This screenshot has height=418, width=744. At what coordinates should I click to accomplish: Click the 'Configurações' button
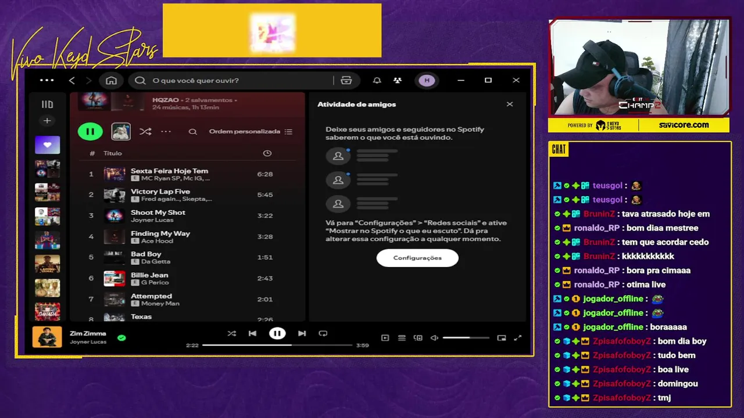point(417,258)
